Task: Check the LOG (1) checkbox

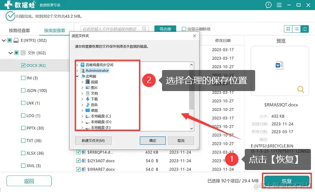Action: click(23, 116)
